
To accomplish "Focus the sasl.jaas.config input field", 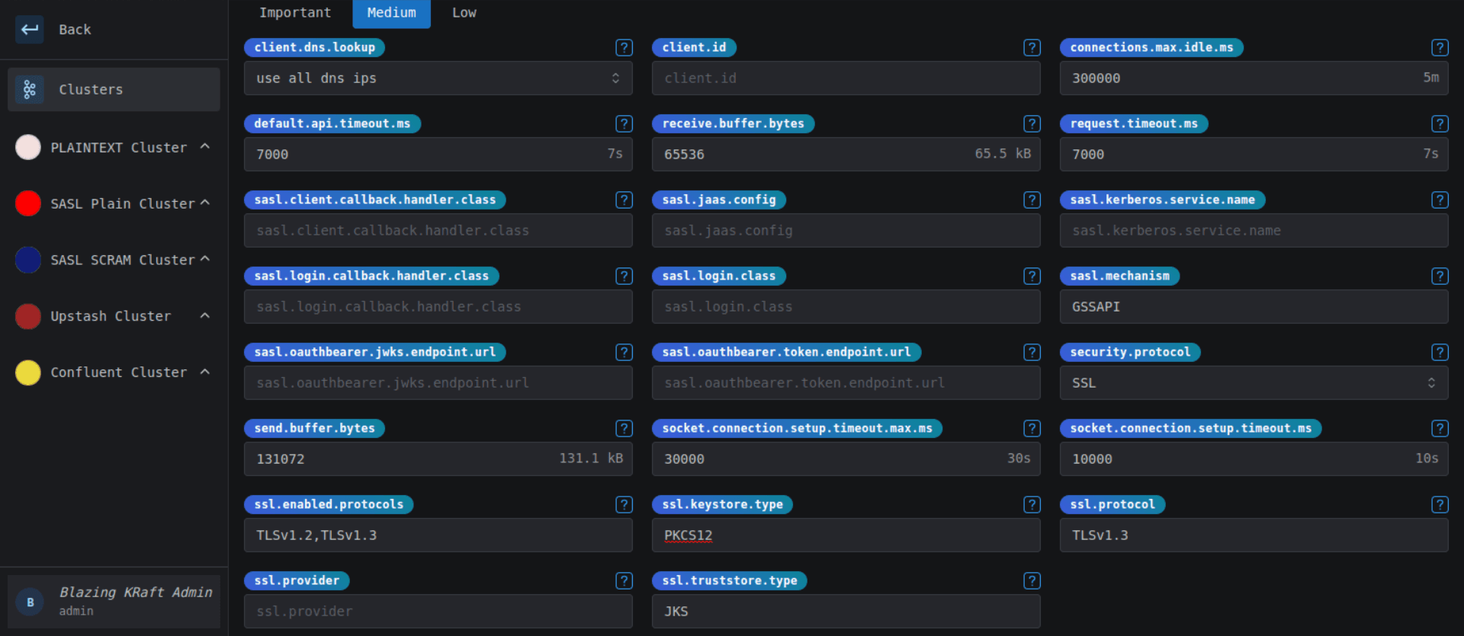I will point(846,230).
